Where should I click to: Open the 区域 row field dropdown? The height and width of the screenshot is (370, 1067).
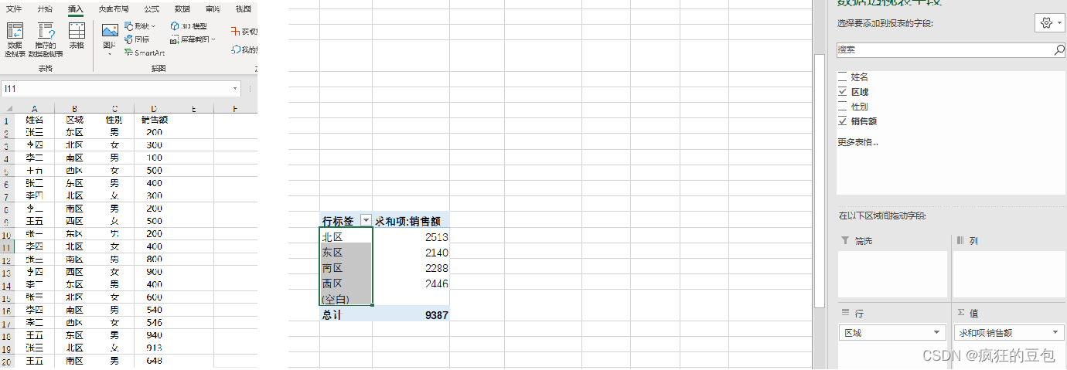pos(938,333)
